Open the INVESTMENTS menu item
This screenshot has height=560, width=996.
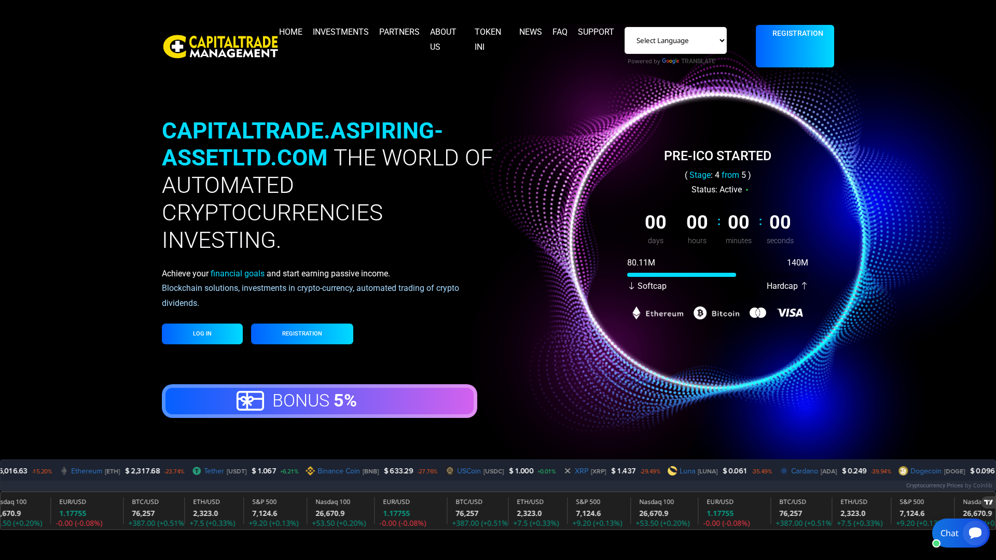[x=341, y=32]
